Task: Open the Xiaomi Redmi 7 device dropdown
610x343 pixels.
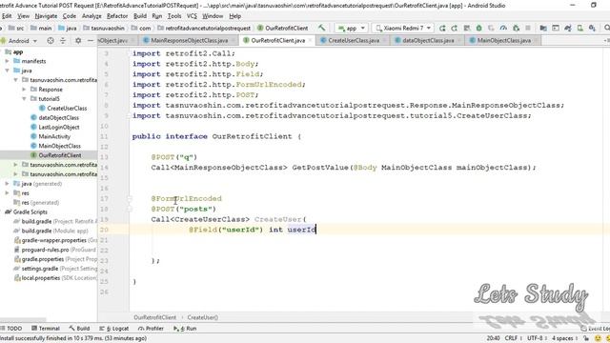Action: (x=403, y=28)
